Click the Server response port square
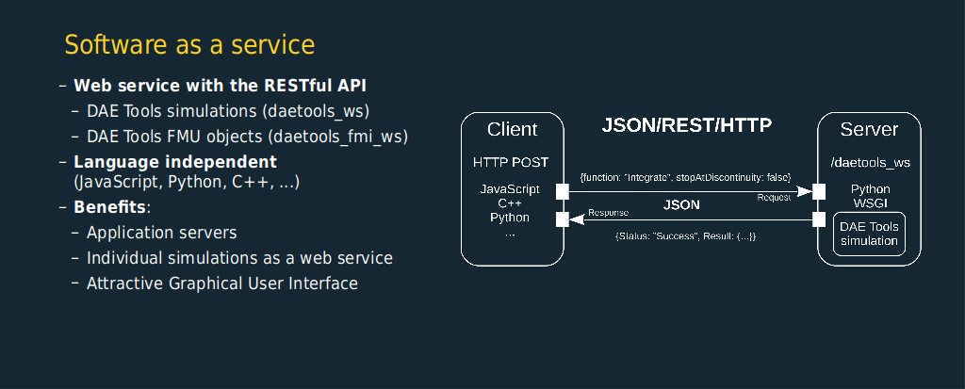965x389 pixels. point(819,219)
